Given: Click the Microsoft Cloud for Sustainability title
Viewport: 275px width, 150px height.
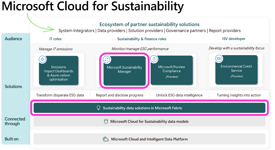Looking at the screenshot, I should point(93,6).
